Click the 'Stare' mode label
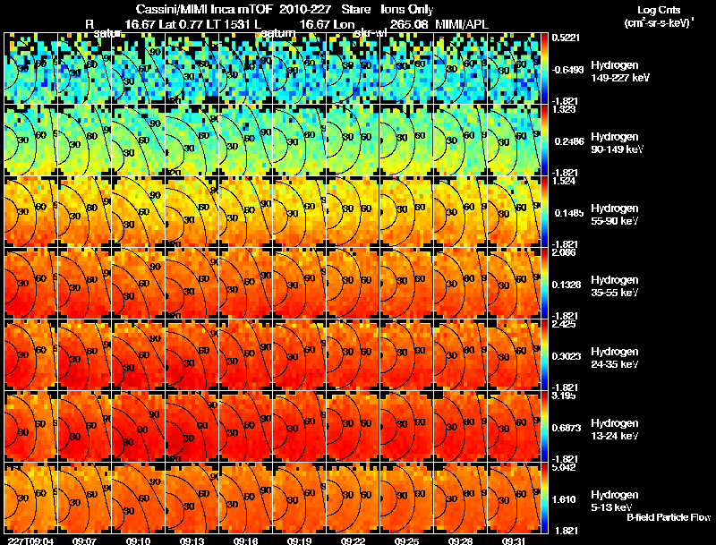 (355, 10)
